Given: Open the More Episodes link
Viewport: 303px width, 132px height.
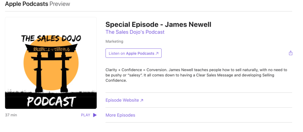Looking at the screenshot, I should 120,115.
